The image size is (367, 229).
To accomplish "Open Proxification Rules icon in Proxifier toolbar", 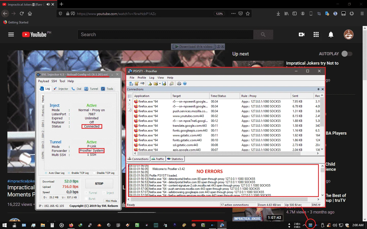I will pyautogui.click(x=137, y=83).
